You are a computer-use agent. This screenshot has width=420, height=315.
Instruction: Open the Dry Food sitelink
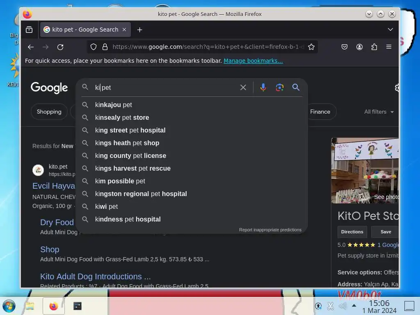pos(57,222)
